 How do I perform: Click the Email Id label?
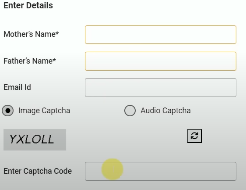point(17,87)
